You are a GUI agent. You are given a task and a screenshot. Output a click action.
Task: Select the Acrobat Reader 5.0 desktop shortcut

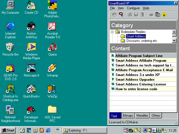(52, 30)
